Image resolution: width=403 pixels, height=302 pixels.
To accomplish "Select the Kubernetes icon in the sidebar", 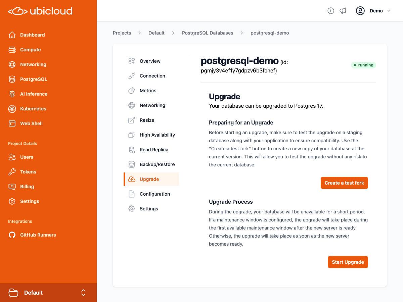I will click(12, 109).
